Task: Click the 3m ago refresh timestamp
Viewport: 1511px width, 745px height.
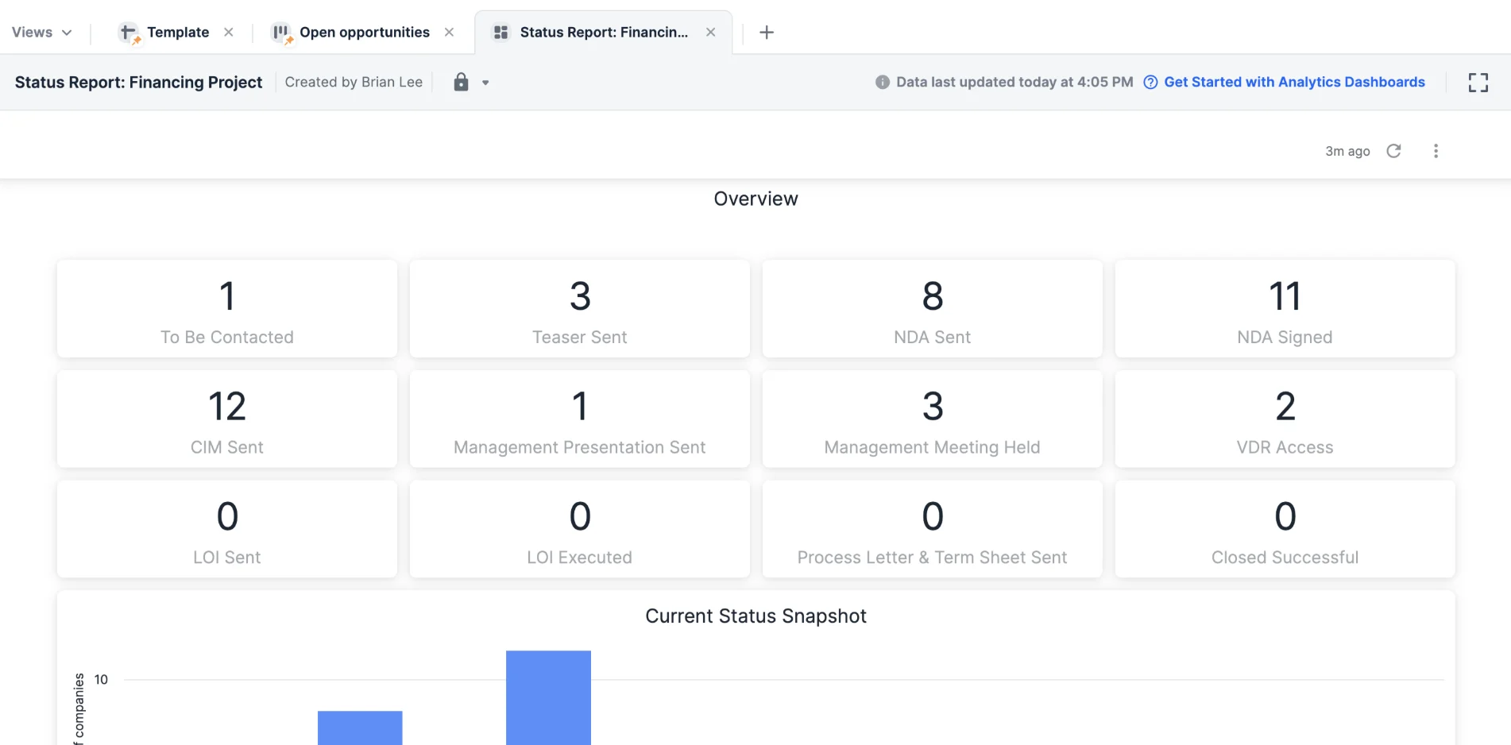Action: 1347,151
